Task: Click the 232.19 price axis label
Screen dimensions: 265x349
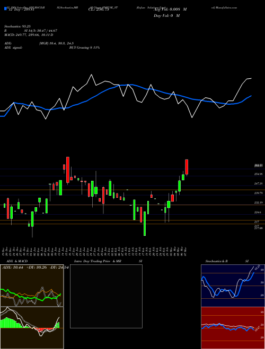Action: pos(258,203)
